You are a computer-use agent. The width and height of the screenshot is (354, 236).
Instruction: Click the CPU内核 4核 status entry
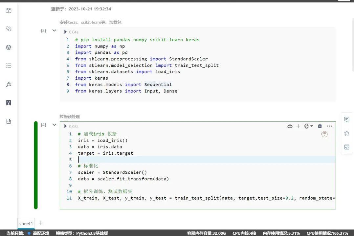(244, 233)
